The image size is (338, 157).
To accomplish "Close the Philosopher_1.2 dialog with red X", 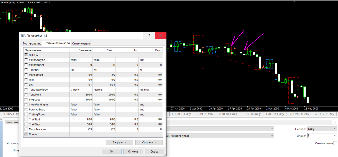I will click(160, 35).
